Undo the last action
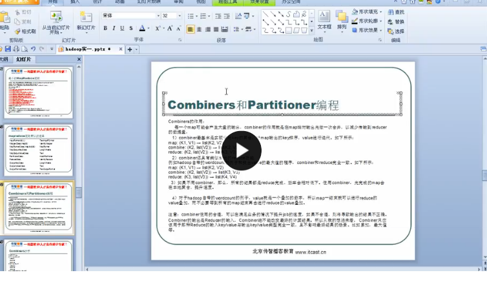 (33, 49)
